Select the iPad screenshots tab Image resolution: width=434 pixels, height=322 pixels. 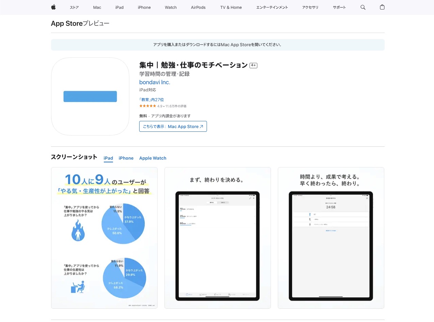[x=108, y=158]
